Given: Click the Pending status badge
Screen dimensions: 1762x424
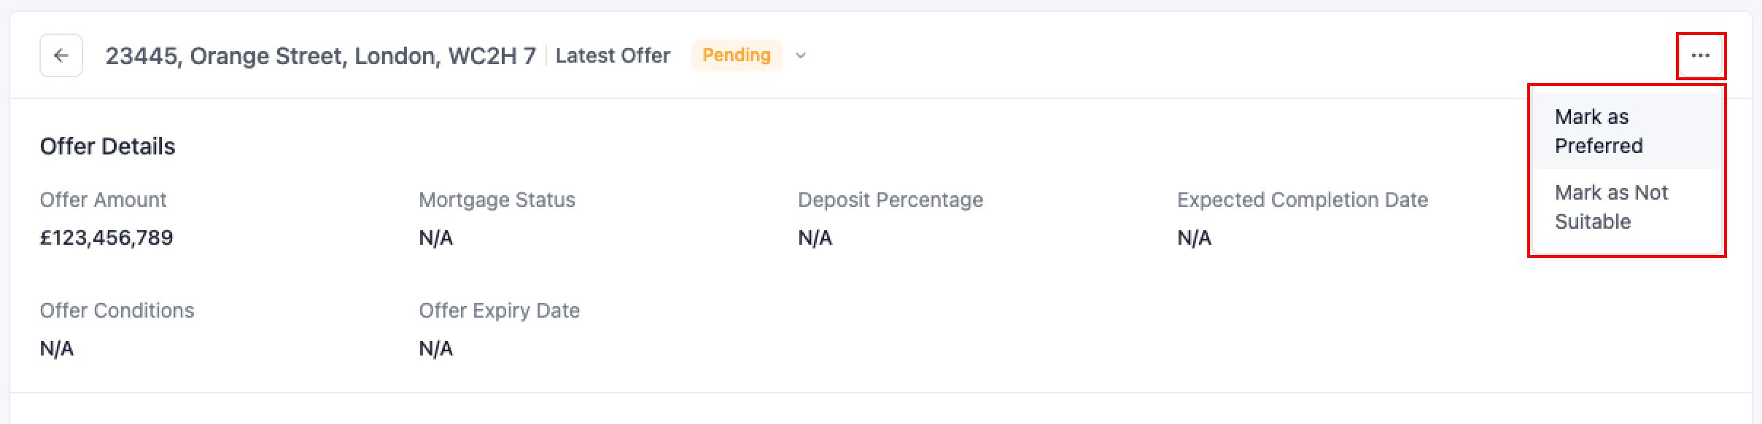Looking at the screenshot, I should coord(737,55).
